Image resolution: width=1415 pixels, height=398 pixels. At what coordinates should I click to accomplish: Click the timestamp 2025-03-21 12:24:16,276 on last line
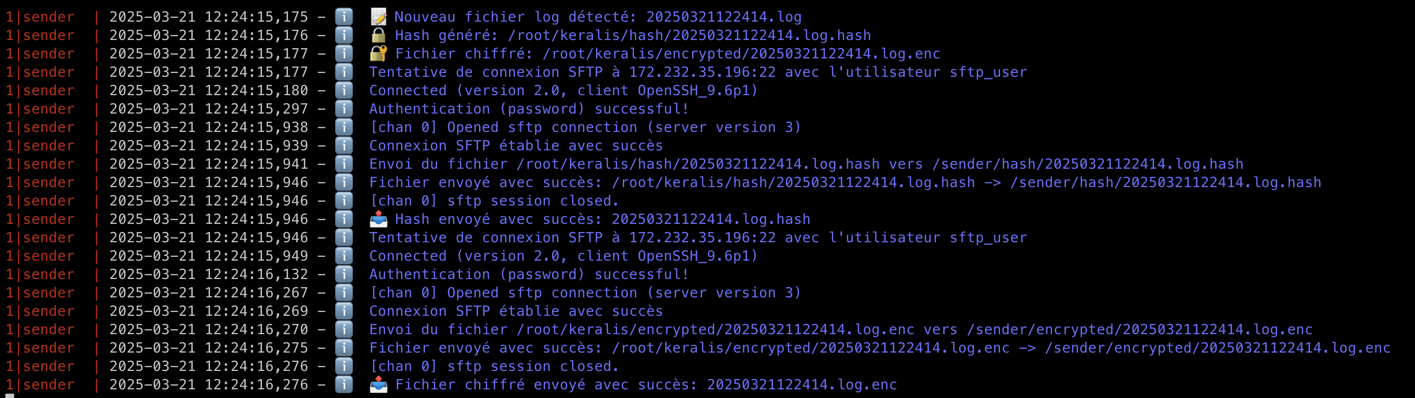click(x=209, y=385)
